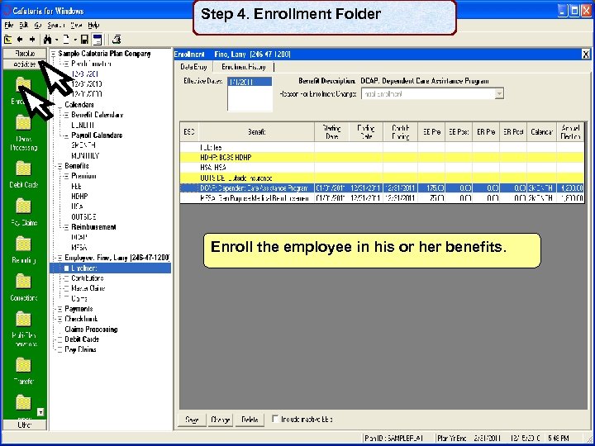Select Master Claims tree item
595x446 pixels.
(88, 288)
